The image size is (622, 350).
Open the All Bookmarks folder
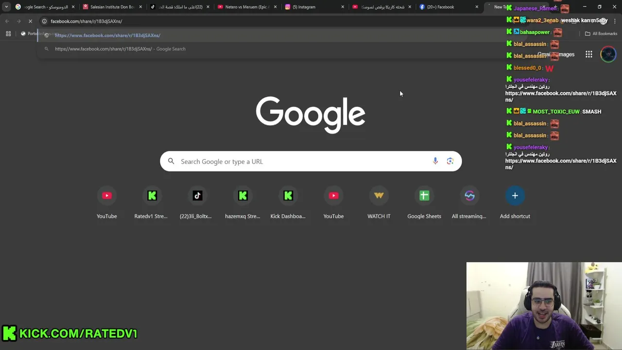601,34
